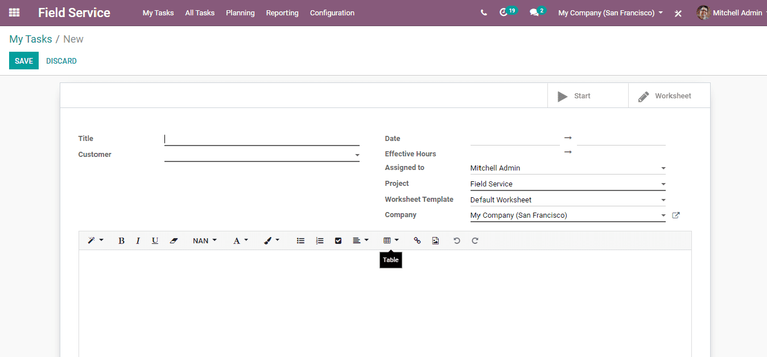
Task: Click the Start button label
Action: [582, 96]
